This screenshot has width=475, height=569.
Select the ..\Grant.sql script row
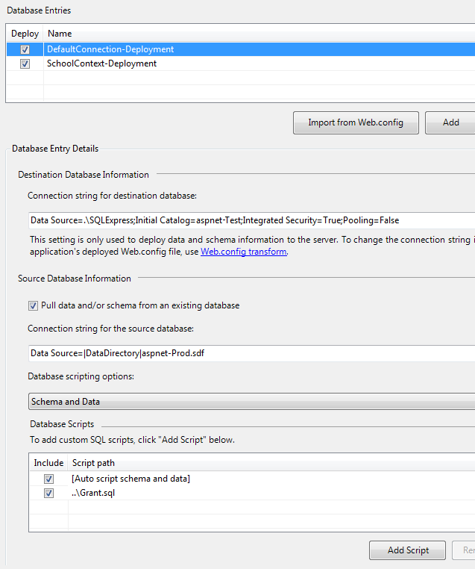93,494
